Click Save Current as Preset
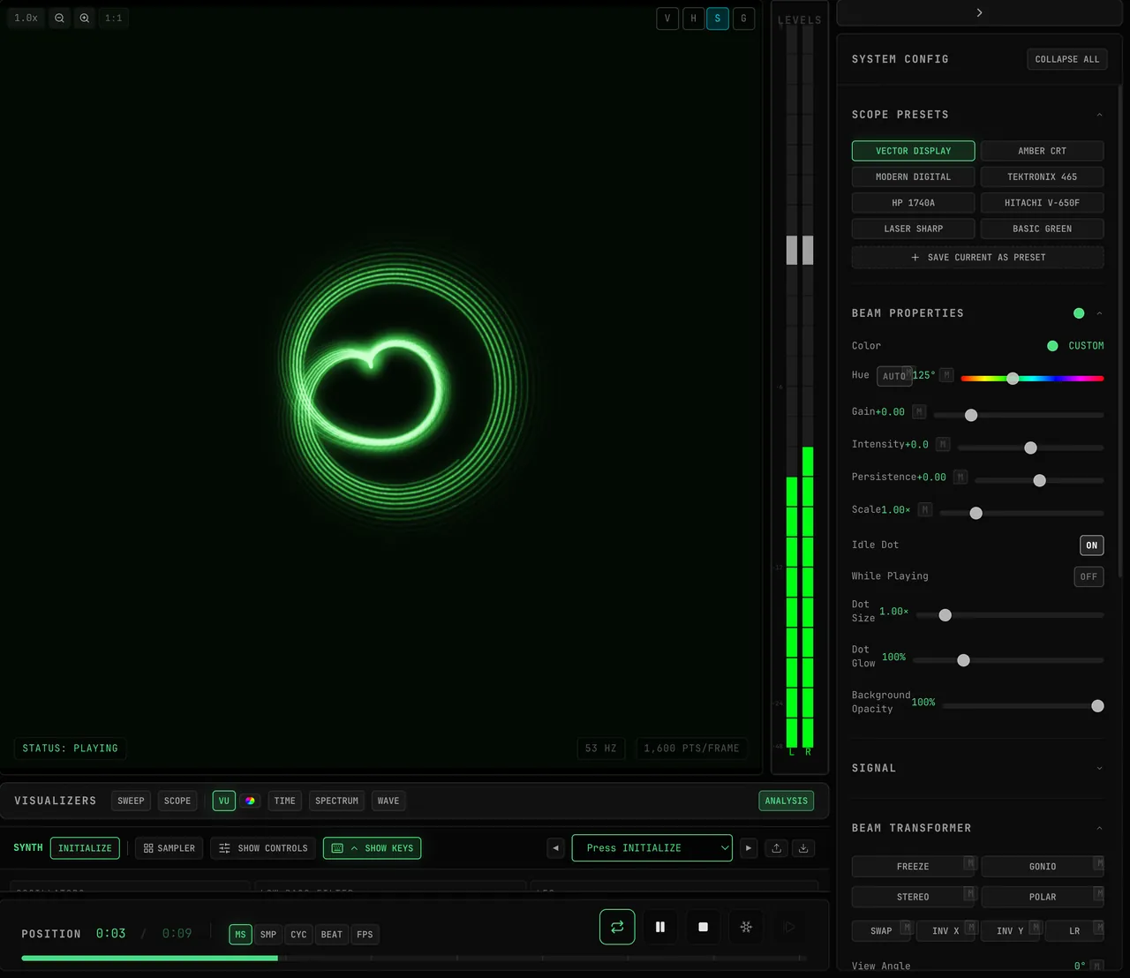1130x978 pixels. click(x=978, y=257)
